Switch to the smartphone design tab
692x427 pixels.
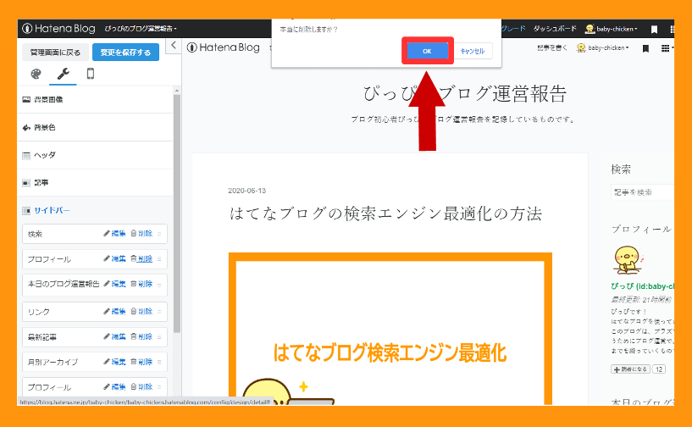coord(91,74)
